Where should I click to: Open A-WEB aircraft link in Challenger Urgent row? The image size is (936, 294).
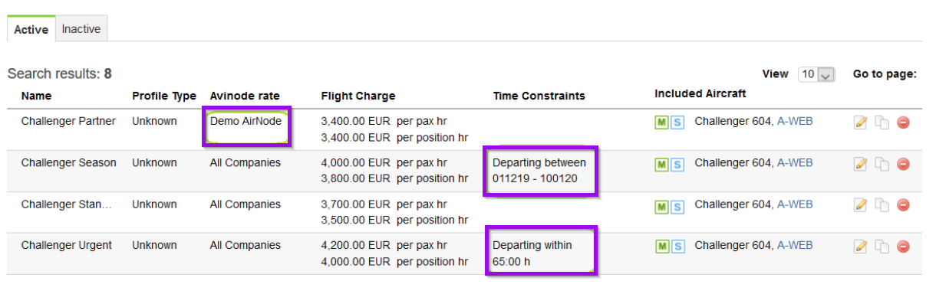(x=795, y=245)
